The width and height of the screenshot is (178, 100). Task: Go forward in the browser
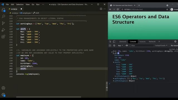(x=114, y=9)
